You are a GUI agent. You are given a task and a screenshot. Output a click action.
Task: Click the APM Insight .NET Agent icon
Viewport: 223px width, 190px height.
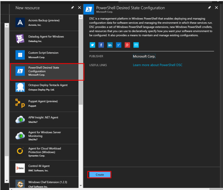point(20,120)
